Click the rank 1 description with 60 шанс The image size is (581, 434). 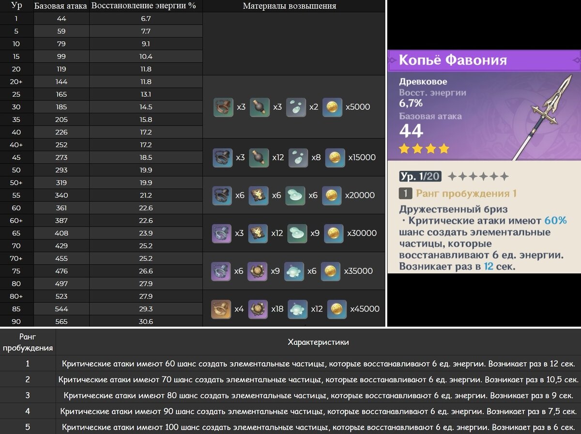point(318,363)
